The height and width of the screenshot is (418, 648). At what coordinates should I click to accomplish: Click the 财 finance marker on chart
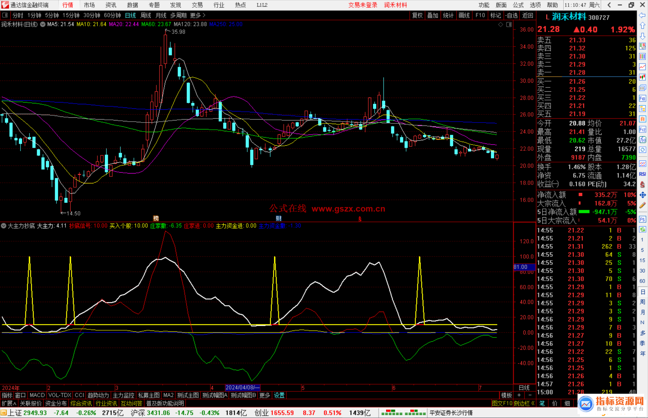point(279,218)
